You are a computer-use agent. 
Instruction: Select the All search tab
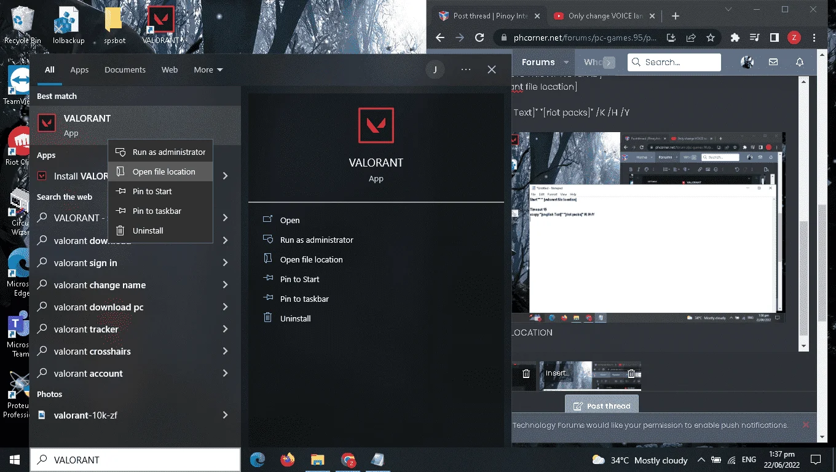[x=49, y=69]
